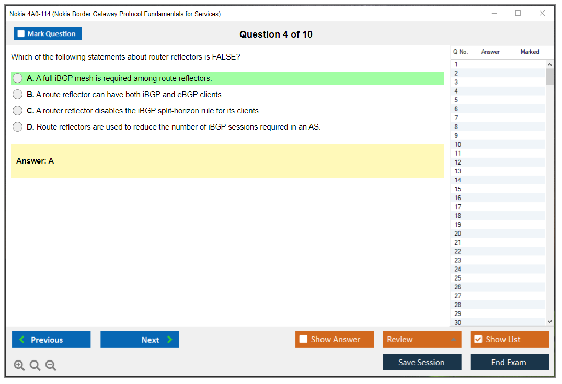Maximize the exam window
Viewport: 562px width, 384px height.
click(518, 14)
